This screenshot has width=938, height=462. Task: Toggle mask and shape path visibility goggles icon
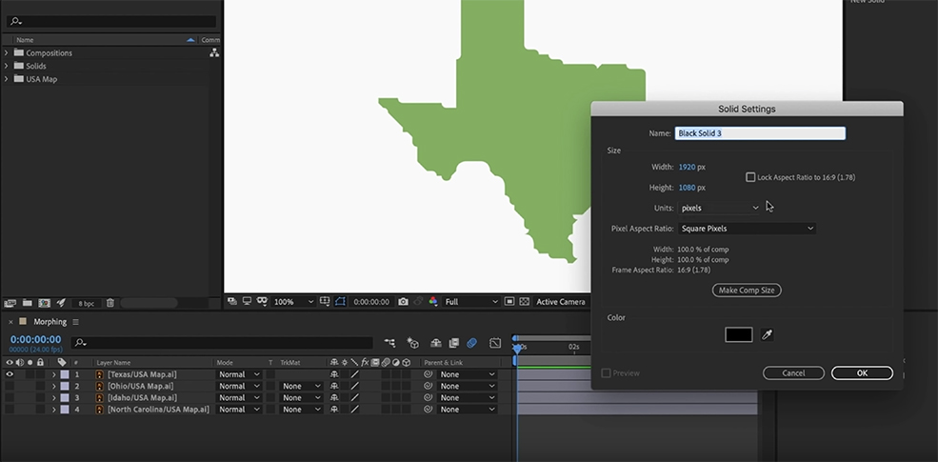pos(262,302)
